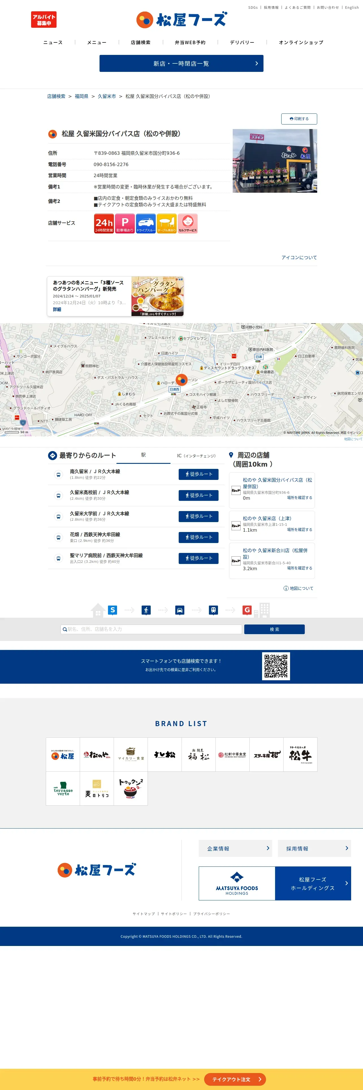Open the プライバシーポリシー footer link
Image resolution: width=363 pixels, height=1090 pixels.
click(212, 914)
